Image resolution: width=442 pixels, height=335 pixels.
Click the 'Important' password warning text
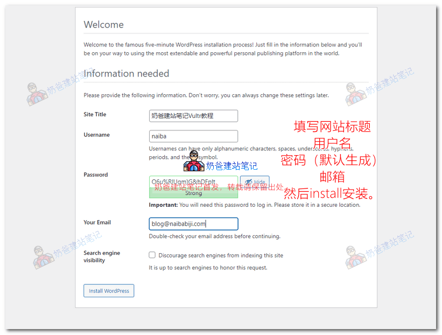(215, 205)
